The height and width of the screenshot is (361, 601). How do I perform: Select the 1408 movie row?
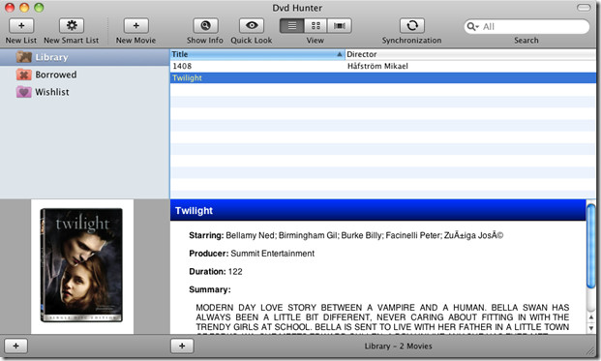coord(383,66)
